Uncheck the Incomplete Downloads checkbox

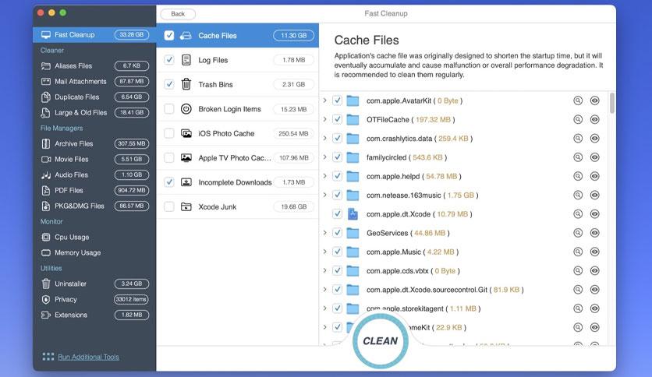(x=169, y=182)
